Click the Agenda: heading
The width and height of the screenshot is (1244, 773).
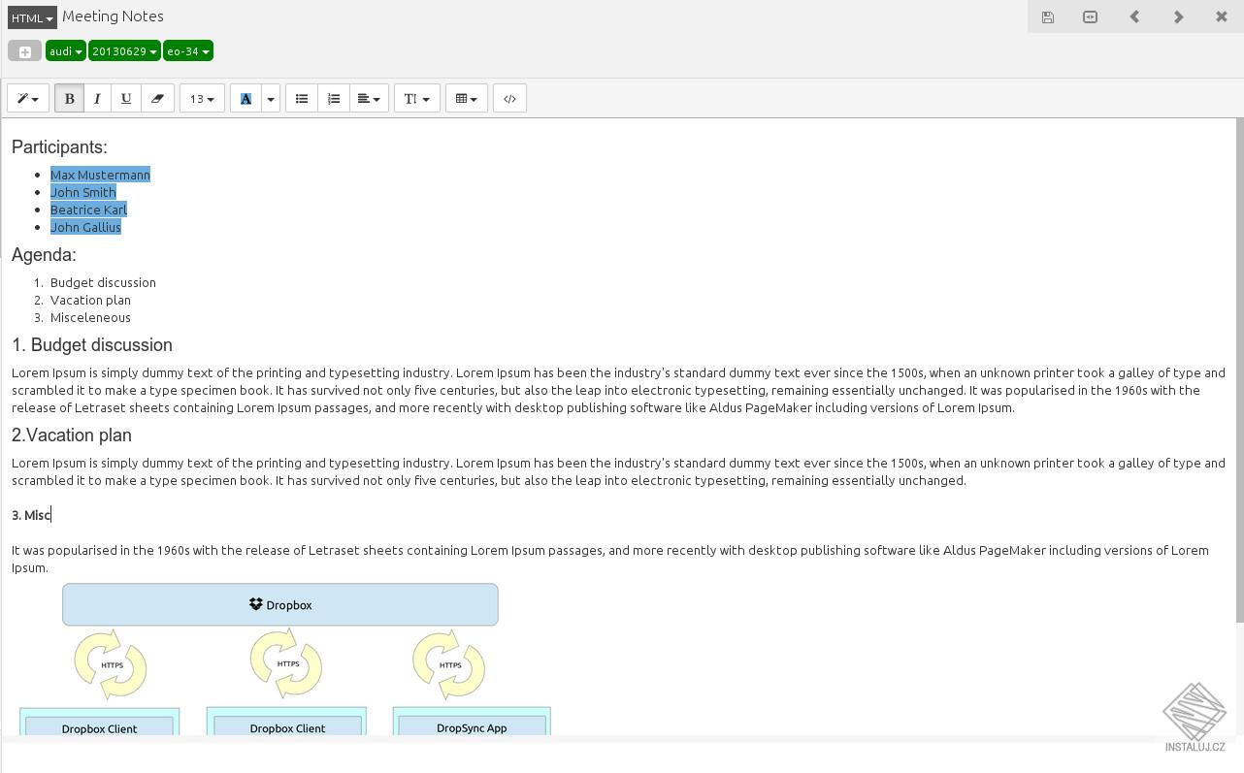coord(44,255)
